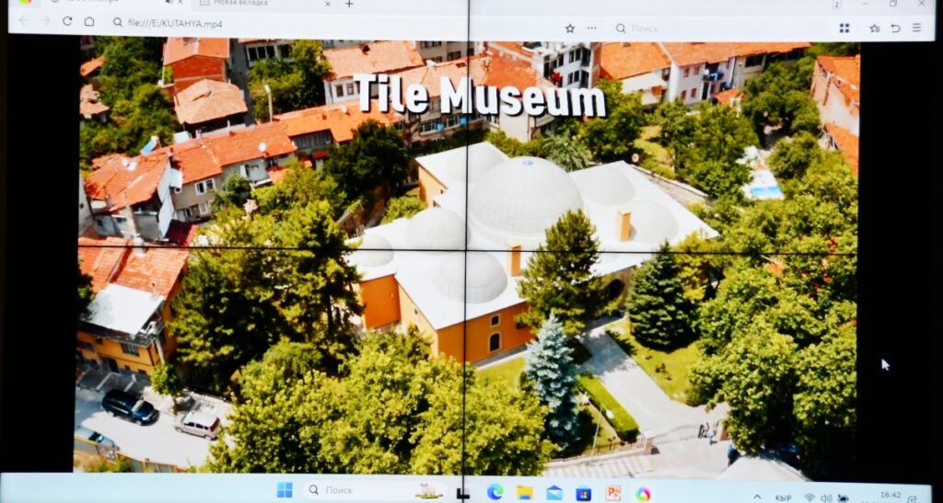
Task: Click the undo/history arrow icon in toolbar
Action: [895, 29]
